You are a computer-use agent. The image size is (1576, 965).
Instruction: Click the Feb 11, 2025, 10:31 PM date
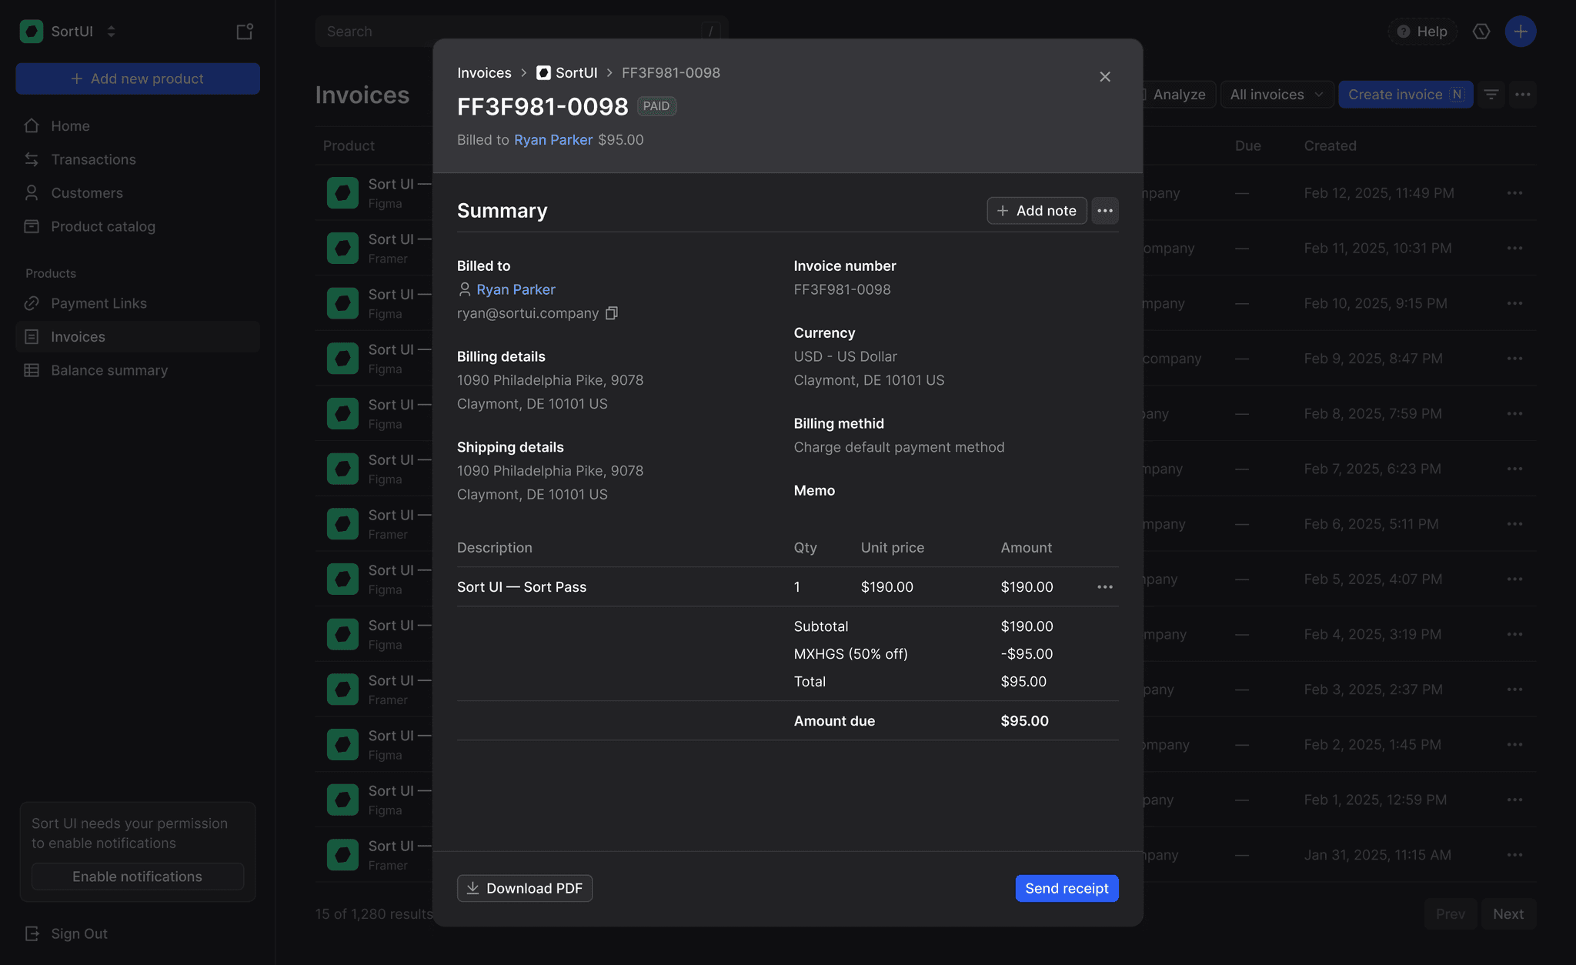(1378, 249)
